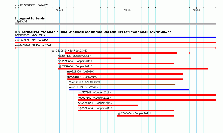Click the 5094k ruler label
Screen dimensions: 223x133
(196, 10)
